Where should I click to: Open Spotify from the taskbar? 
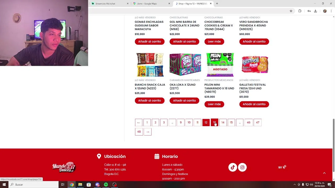tap(106, 185)
